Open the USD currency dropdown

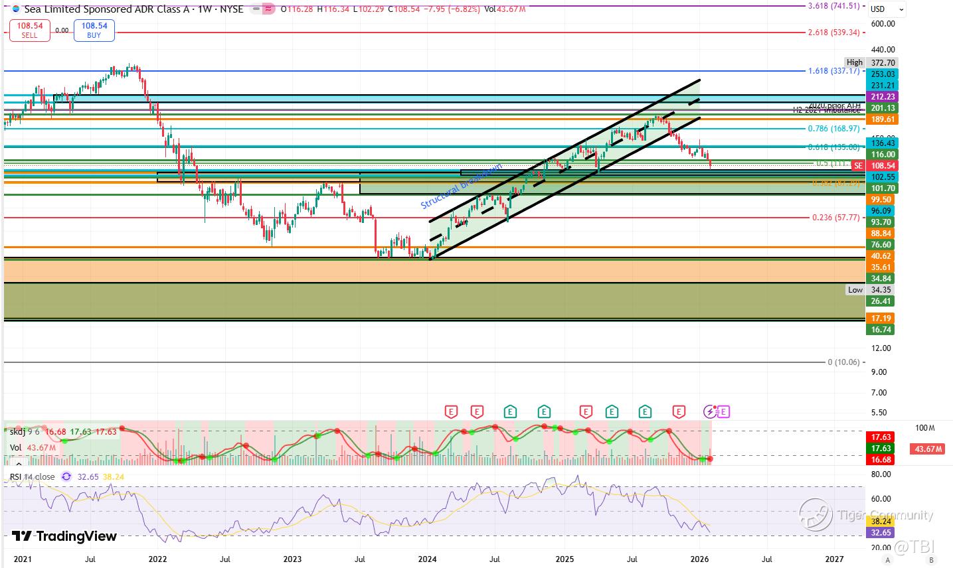[887, 9]
